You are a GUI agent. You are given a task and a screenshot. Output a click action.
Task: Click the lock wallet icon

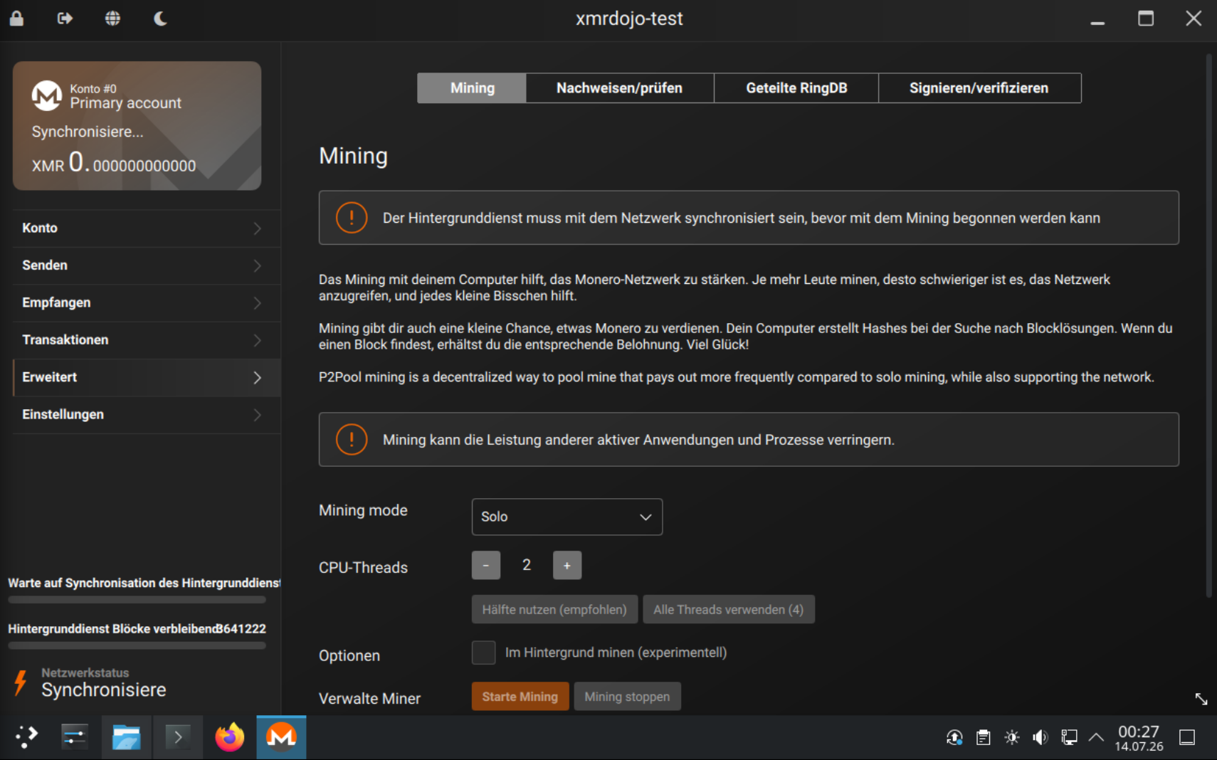coord(16,19)
